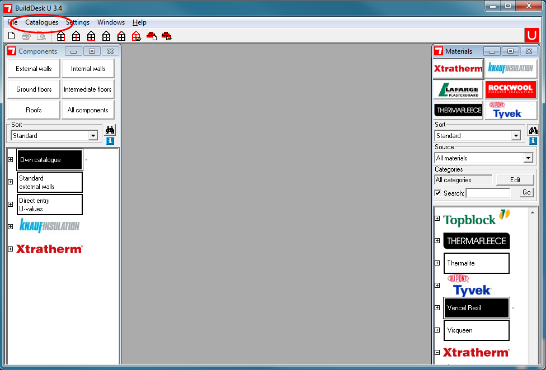This screenshot has height=370, width=546.
Task: Select the intermediate floor house toolbar icon
Action: (106, 36)
